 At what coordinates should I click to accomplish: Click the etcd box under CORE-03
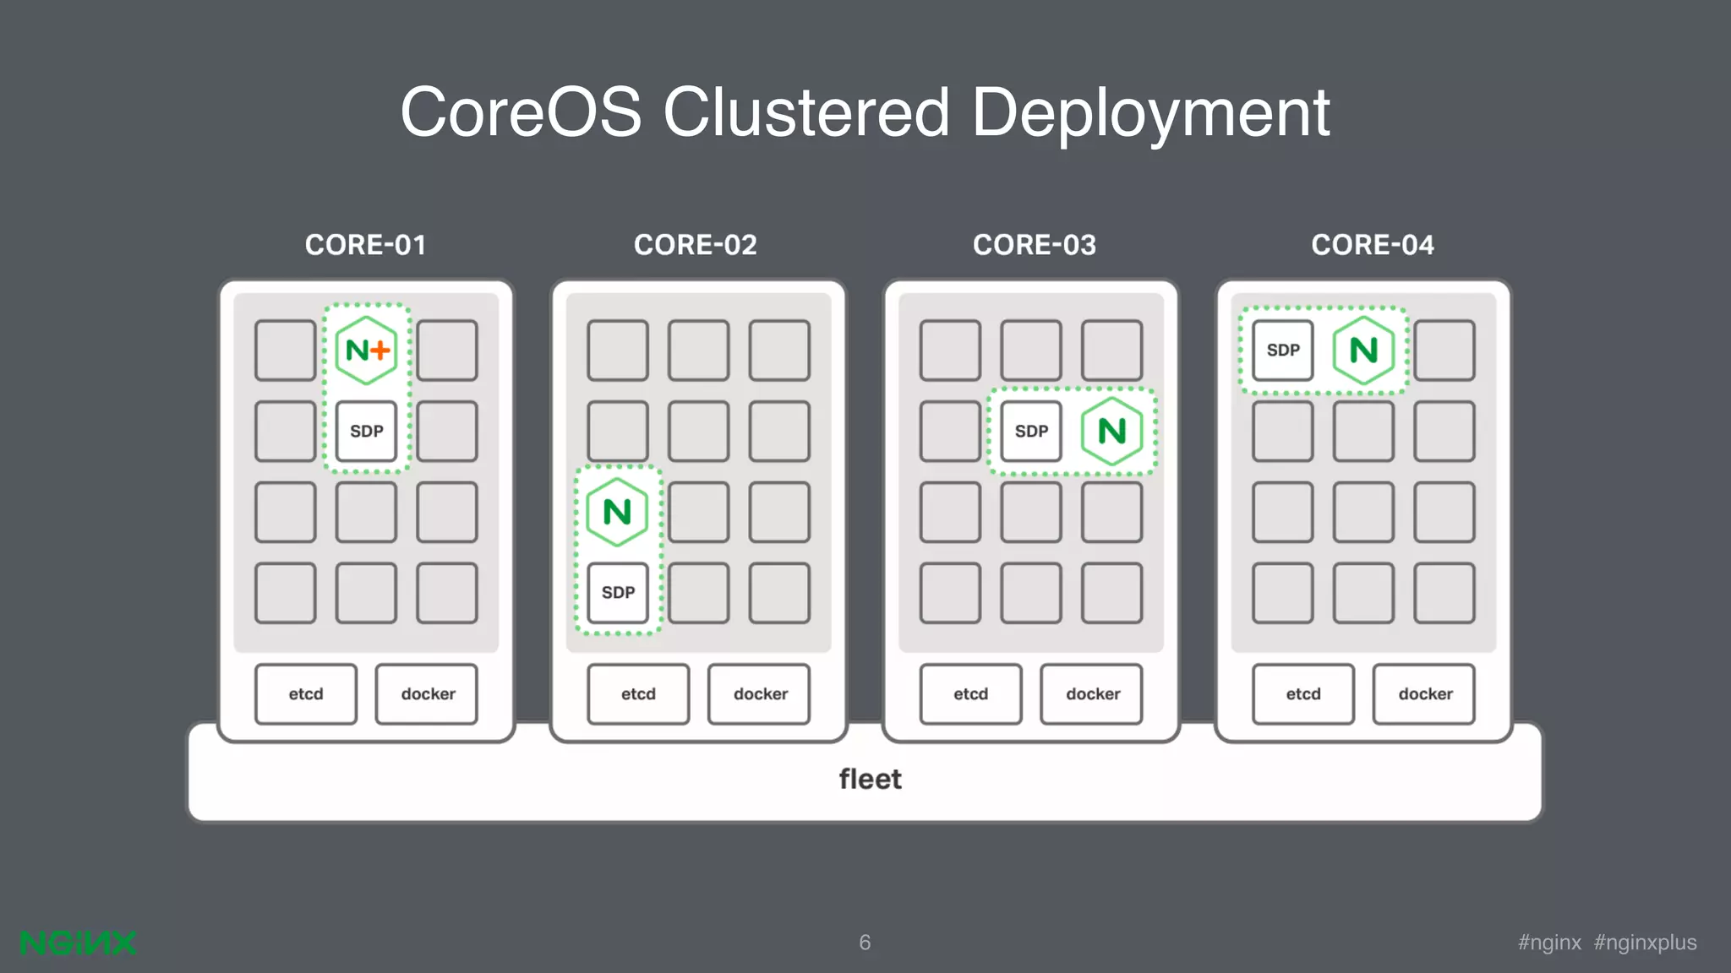[971, 694]
